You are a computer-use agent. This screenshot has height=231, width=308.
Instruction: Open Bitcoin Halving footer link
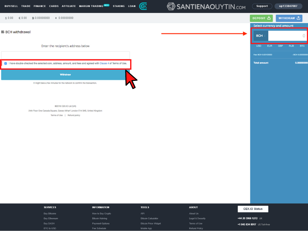[x=99, y=218]
